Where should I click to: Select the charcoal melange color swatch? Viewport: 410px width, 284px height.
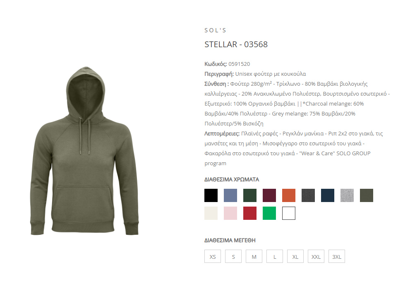click(x=308, y=195)
